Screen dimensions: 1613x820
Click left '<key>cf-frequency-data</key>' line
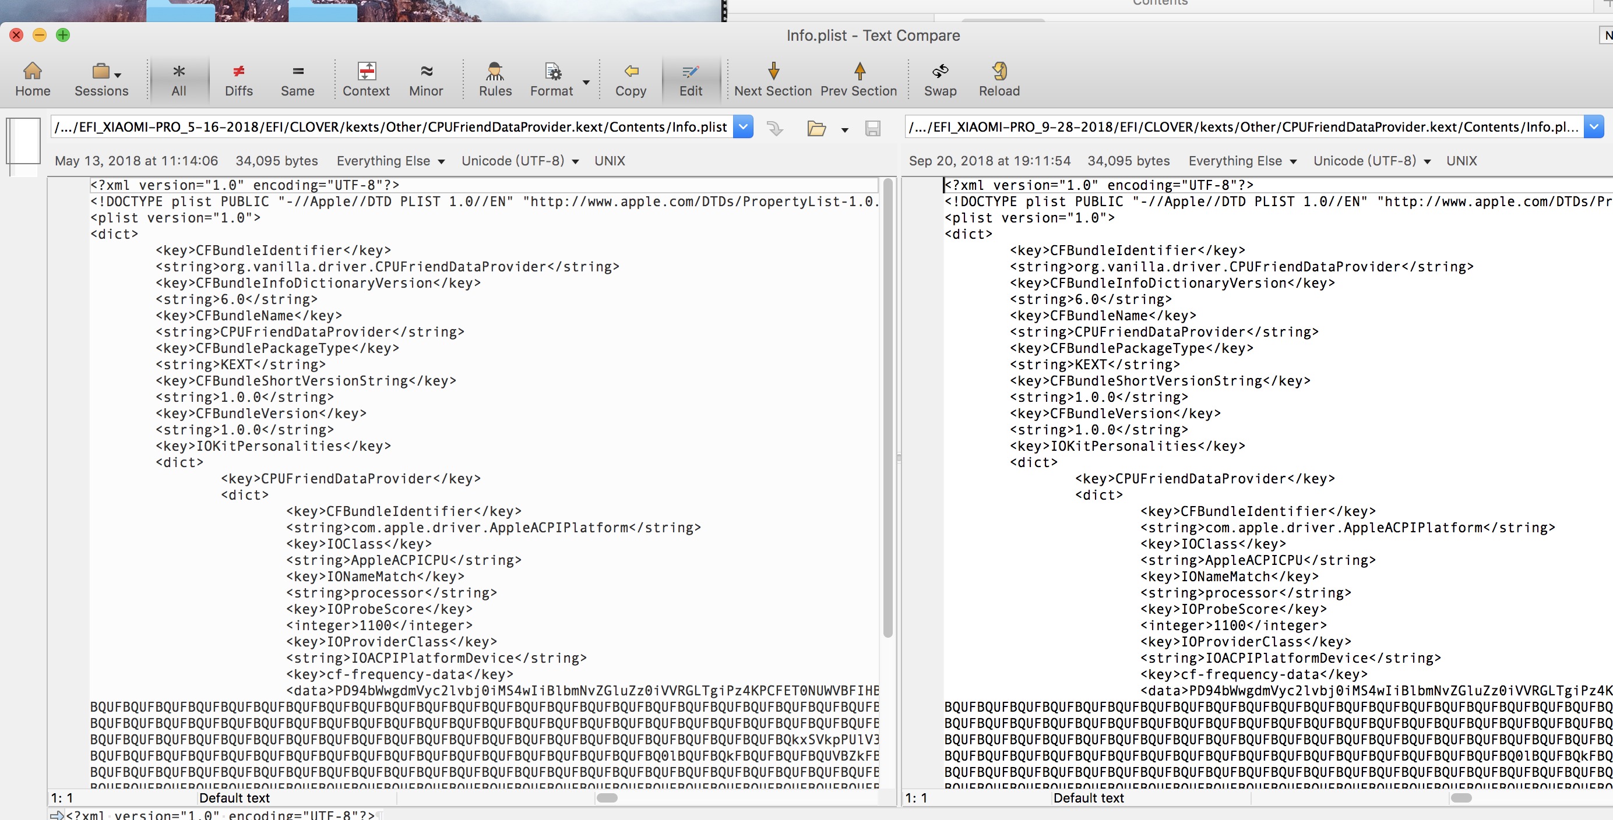[400, 674]
